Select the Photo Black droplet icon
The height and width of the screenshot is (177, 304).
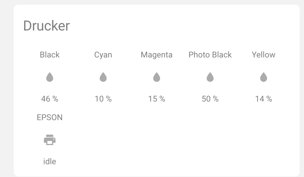click(210, 77)
